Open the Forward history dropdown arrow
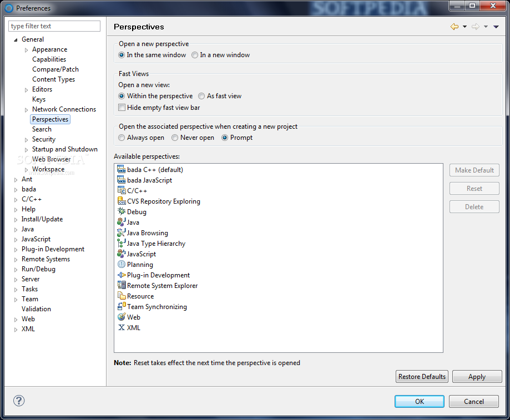The width and height of the screenshot is (510, 420). (486, 27)
